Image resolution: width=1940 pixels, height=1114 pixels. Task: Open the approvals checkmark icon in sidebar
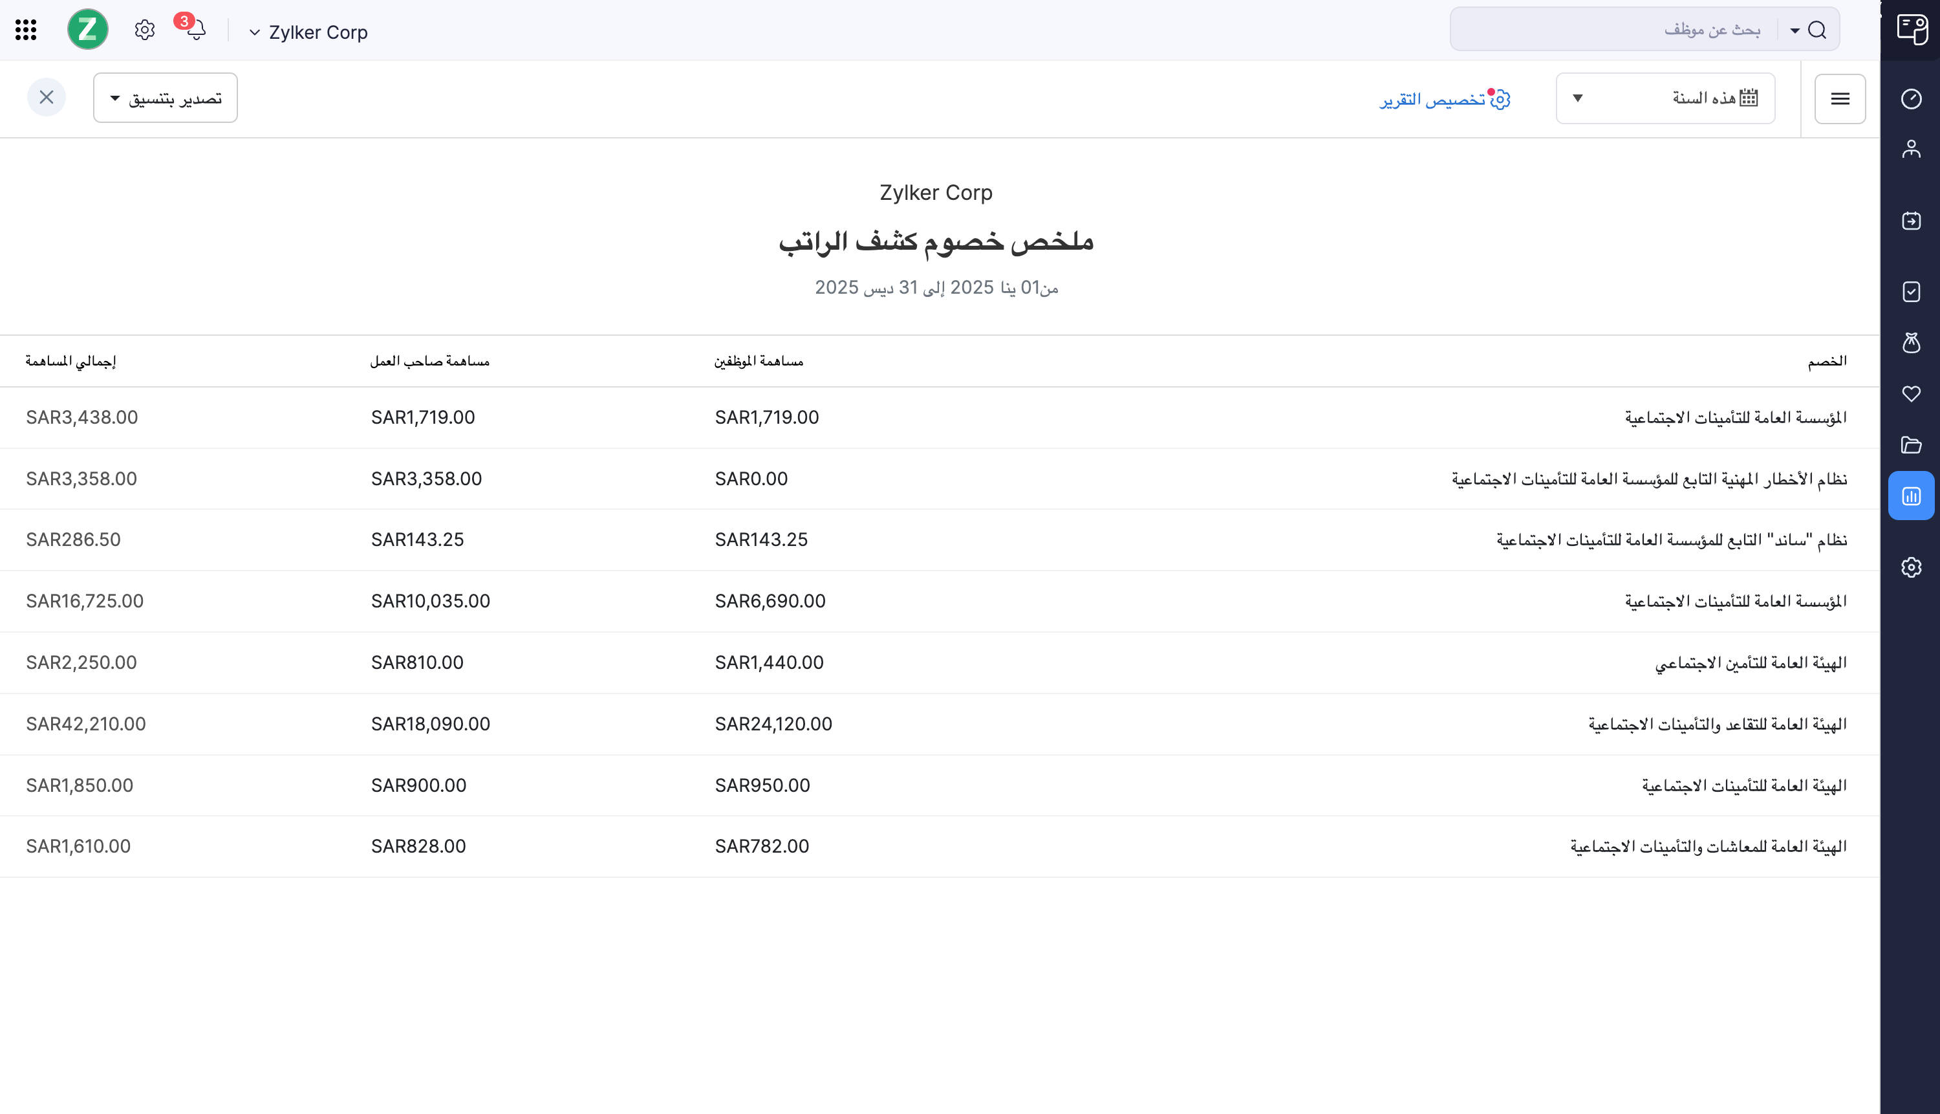[x=1911, y=292]
